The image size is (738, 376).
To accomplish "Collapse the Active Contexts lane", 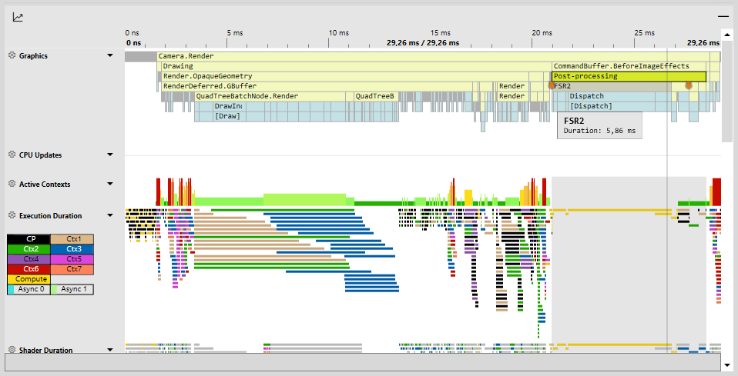I will (x=110, y=185).
